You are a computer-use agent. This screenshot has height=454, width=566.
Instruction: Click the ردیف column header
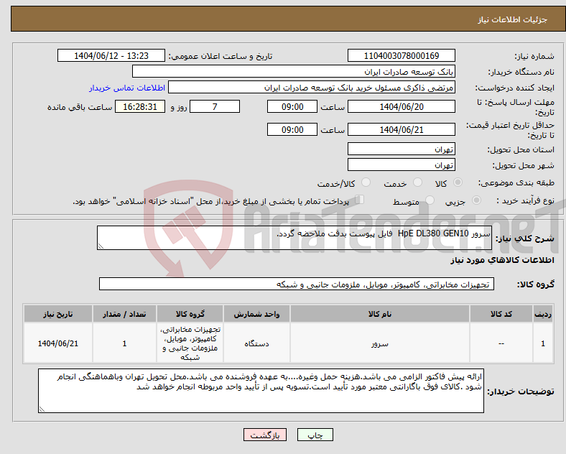point(543,314)
